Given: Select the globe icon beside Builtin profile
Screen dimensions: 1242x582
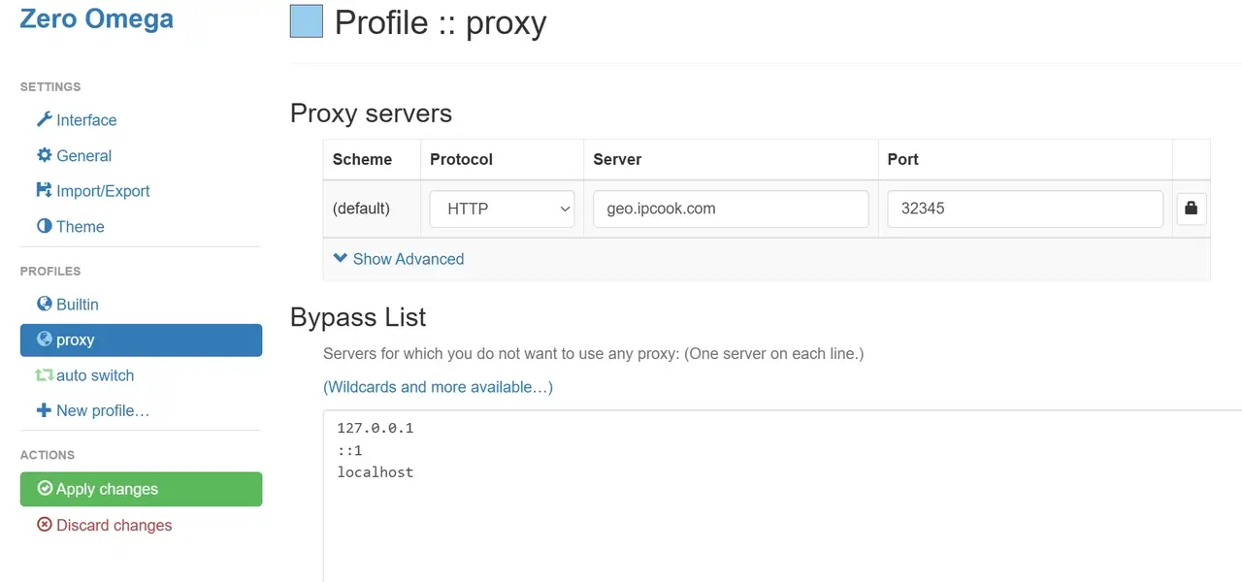Looking at the screenshot, I should pyautogui.click(x=43, y=304).
